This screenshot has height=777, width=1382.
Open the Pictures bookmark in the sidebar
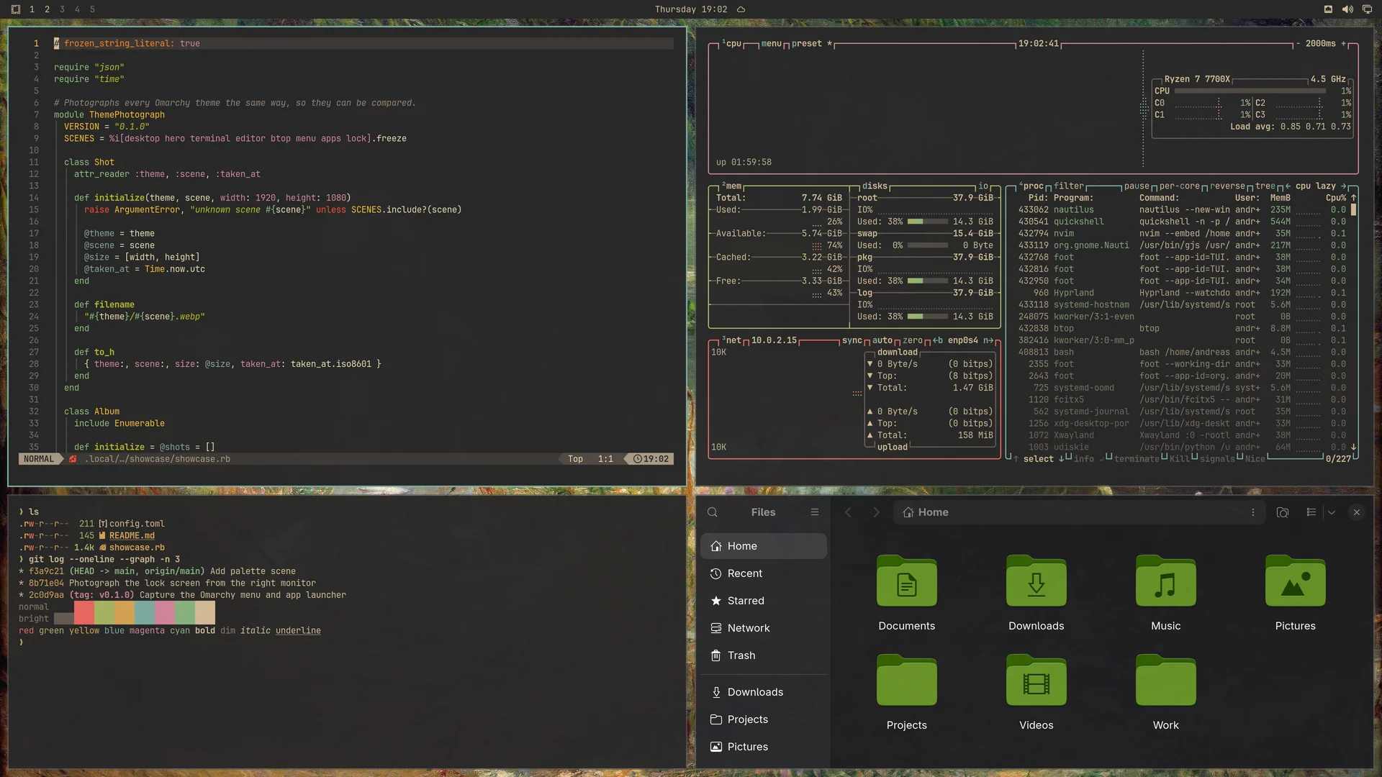pyautogui.click(x=764, y=747)
